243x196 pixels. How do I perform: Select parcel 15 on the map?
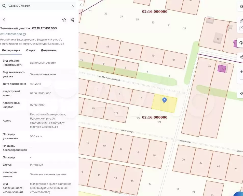click(132, 181)
